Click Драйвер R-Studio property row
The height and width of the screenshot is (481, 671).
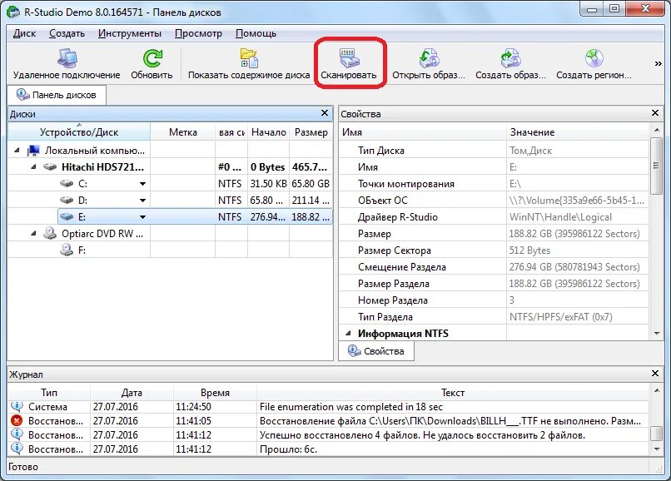coord(494,217)
